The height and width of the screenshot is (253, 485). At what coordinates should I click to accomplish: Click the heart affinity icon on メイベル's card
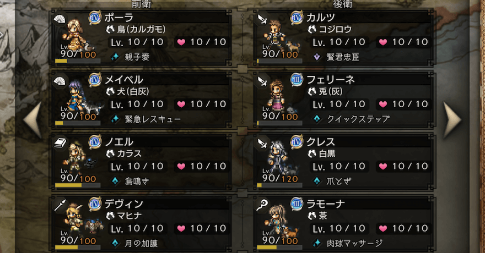181,105
